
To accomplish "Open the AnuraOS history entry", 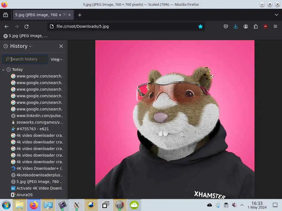I will point(22,195).
